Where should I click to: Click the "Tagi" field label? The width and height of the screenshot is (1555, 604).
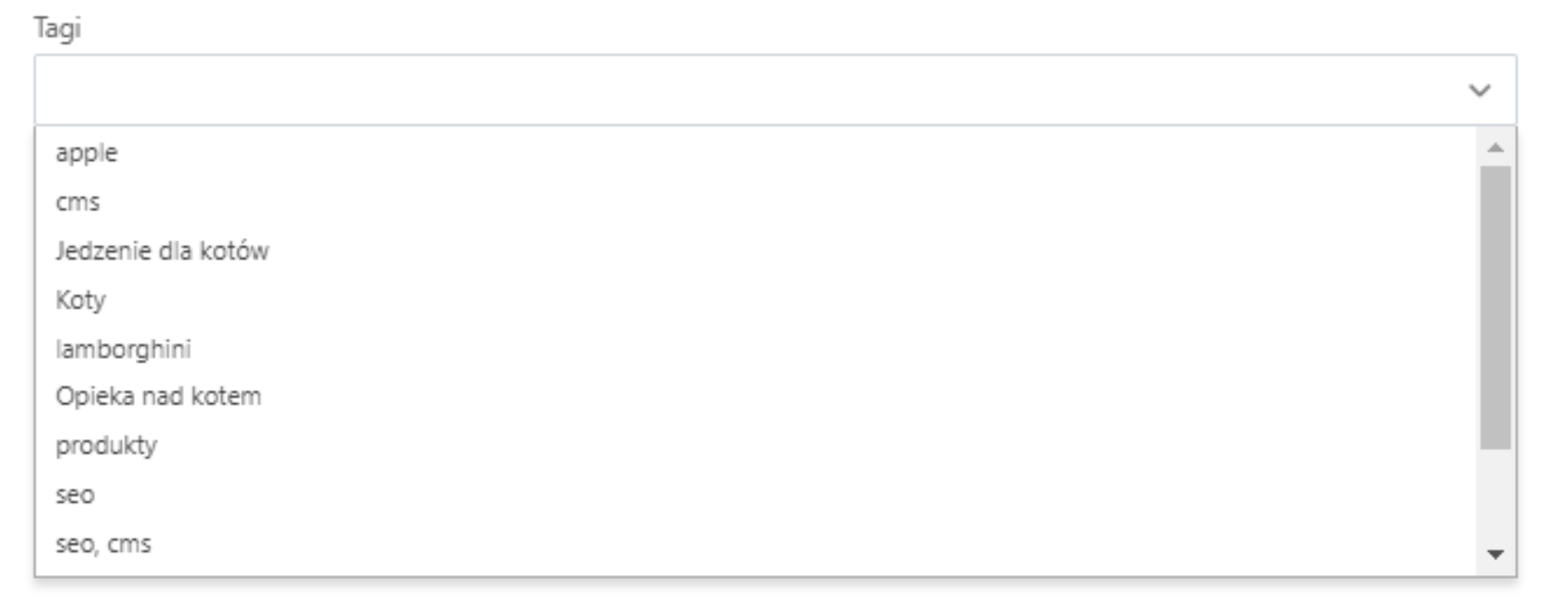(58, 29)
